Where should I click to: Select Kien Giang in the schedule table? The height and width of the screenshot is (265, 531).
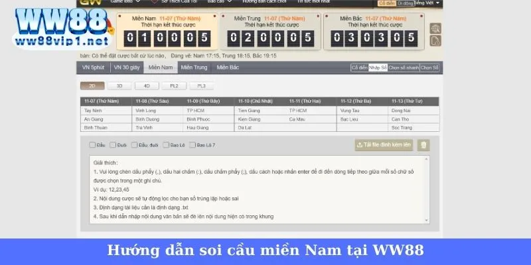(x=249, y=119)
